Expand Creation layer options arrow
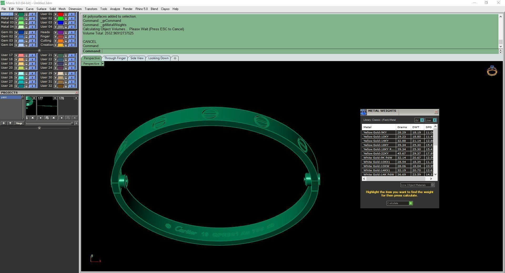The image size is (505, 273). tap(55, 45)
